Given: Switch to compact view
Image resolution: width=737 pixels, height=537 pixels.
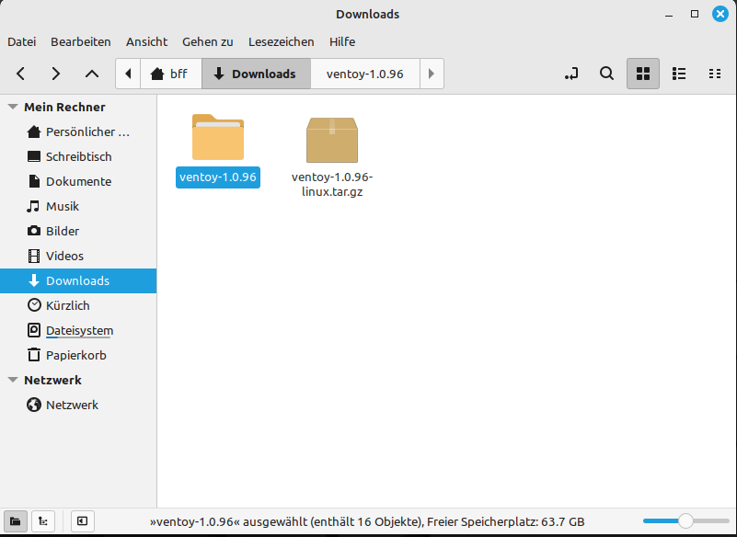Looking at the screenshot, I should 714,74.
